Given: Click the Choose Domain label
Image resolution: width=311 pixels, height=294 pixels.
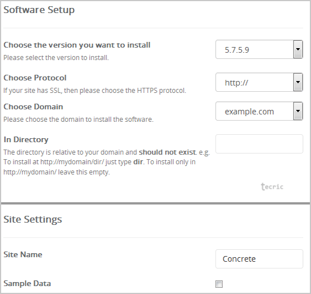Looking at the screenshot, I should pyautogui.click(x=33, y=106).
